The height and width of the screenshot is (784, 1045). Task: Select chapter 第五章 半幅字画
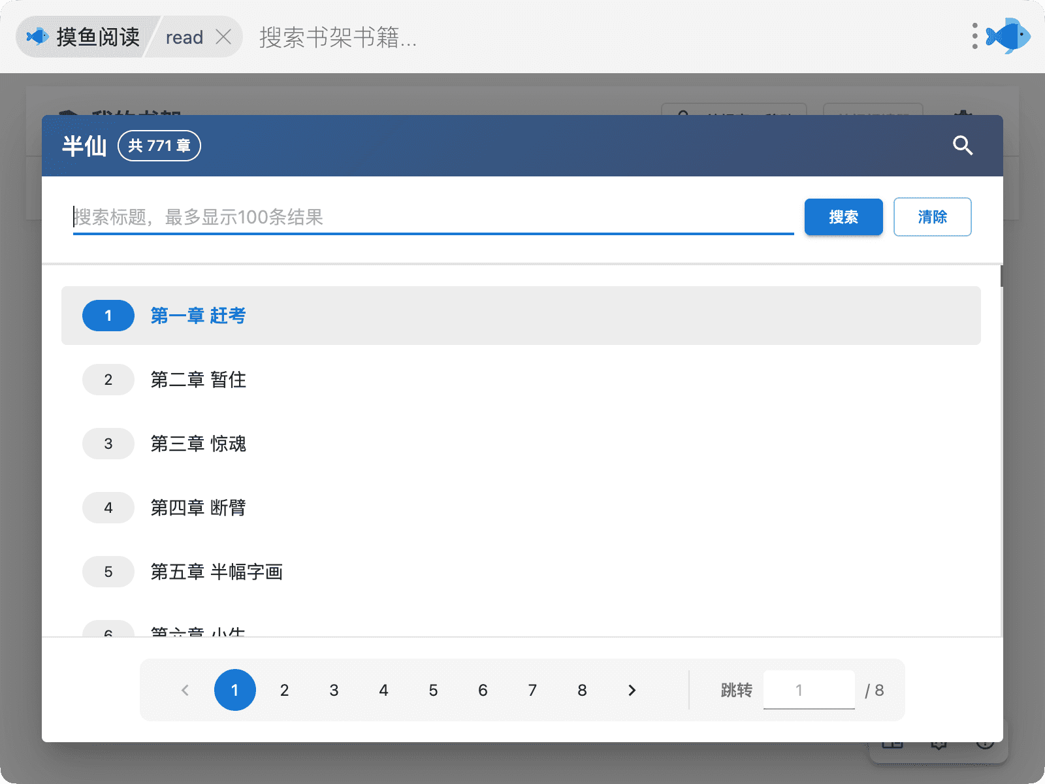click(x=216, y=572)
